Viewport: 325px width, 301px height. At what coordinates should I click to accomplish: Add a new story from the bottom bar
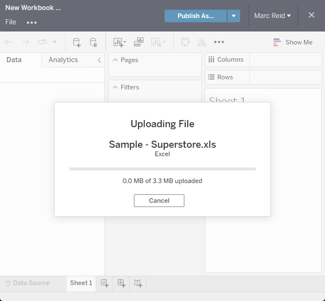pos(138,283)
